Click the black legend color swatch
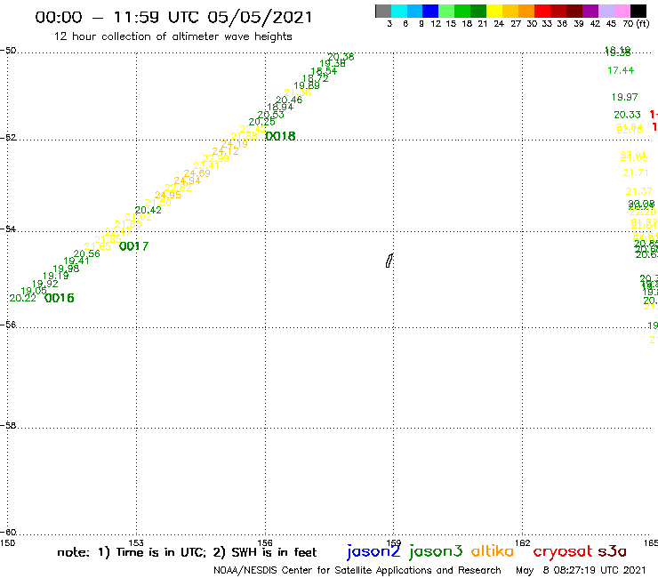Screen dimensions: 658x578 coord(638,11)
